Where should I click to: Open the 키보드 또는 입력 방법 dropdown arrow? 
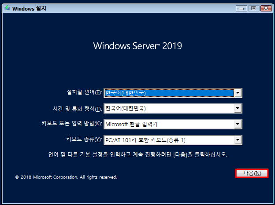point(238,124)
